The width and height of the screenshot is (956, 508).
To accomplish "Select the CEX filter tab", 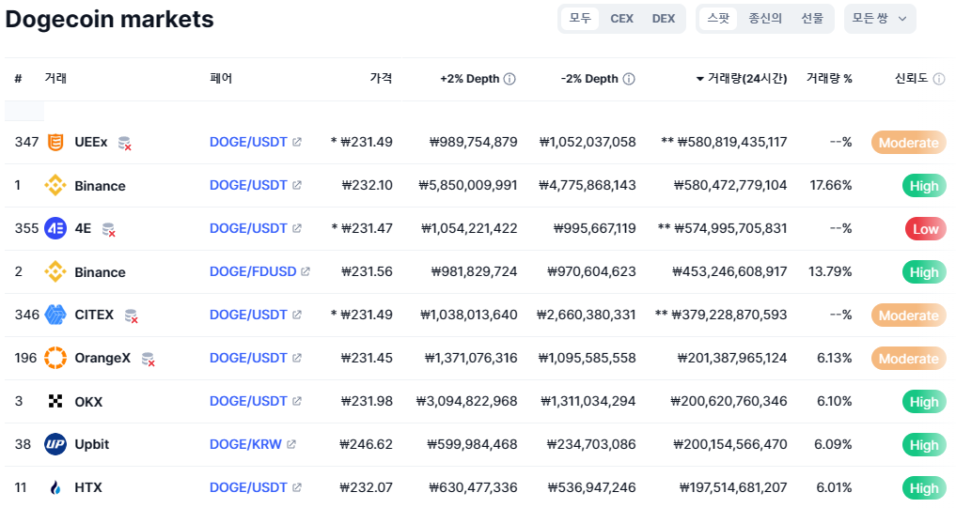I will [x=622, y=18].
